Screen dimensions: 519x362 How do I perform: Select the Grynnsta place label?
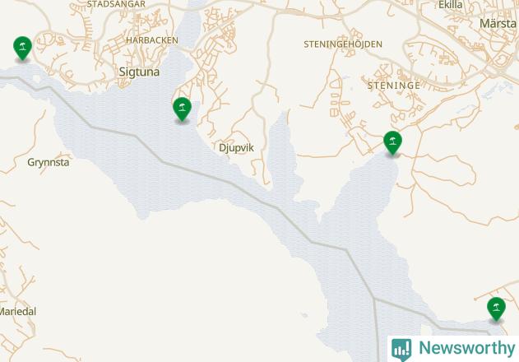click(x=49, y=162)
